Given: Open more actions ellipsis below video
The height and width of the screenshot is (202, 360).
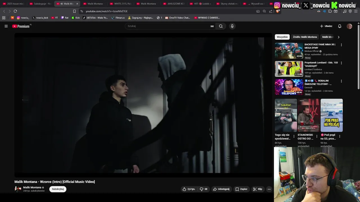Looking at the screenshot, I should [x=269, y=189].
